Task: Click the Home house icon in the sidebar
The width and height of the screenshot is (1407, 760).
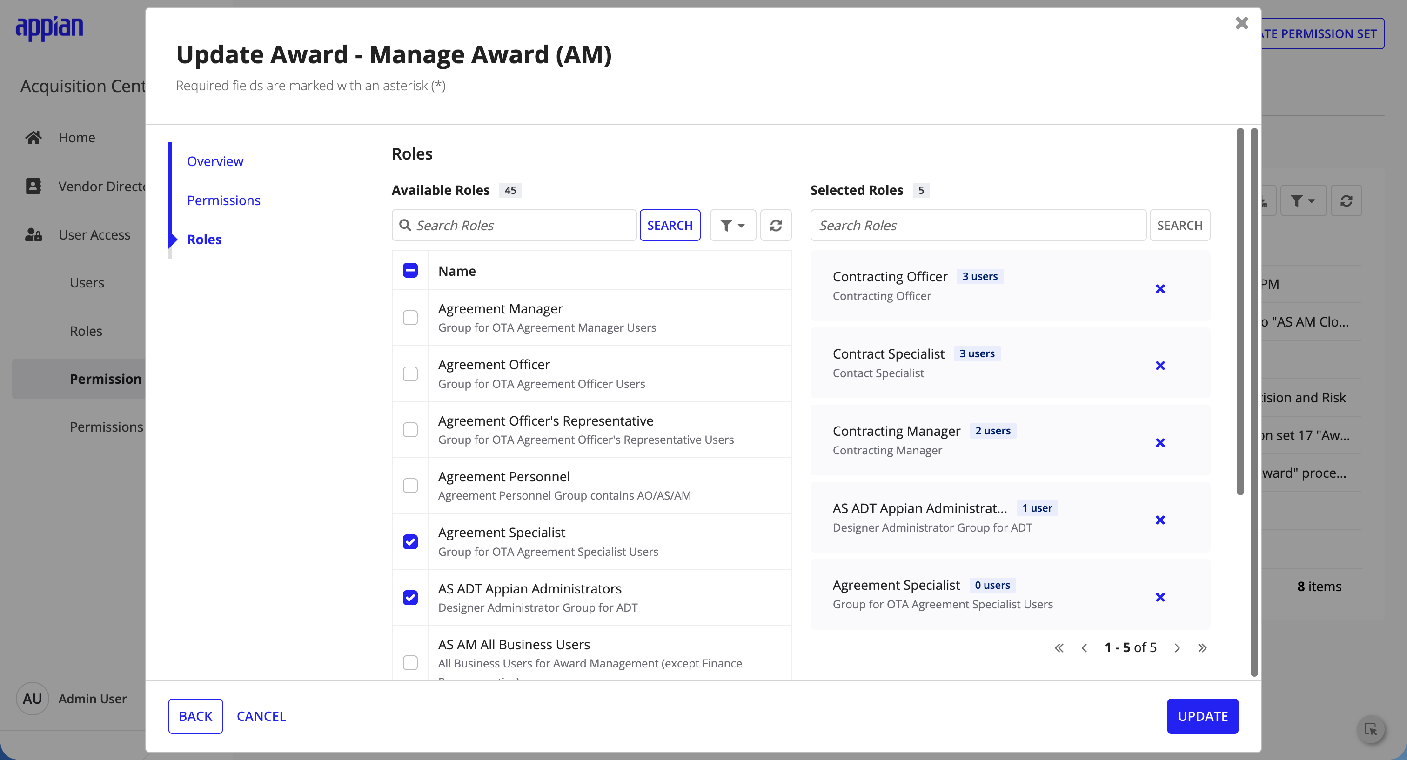Action: coord(33,138)
